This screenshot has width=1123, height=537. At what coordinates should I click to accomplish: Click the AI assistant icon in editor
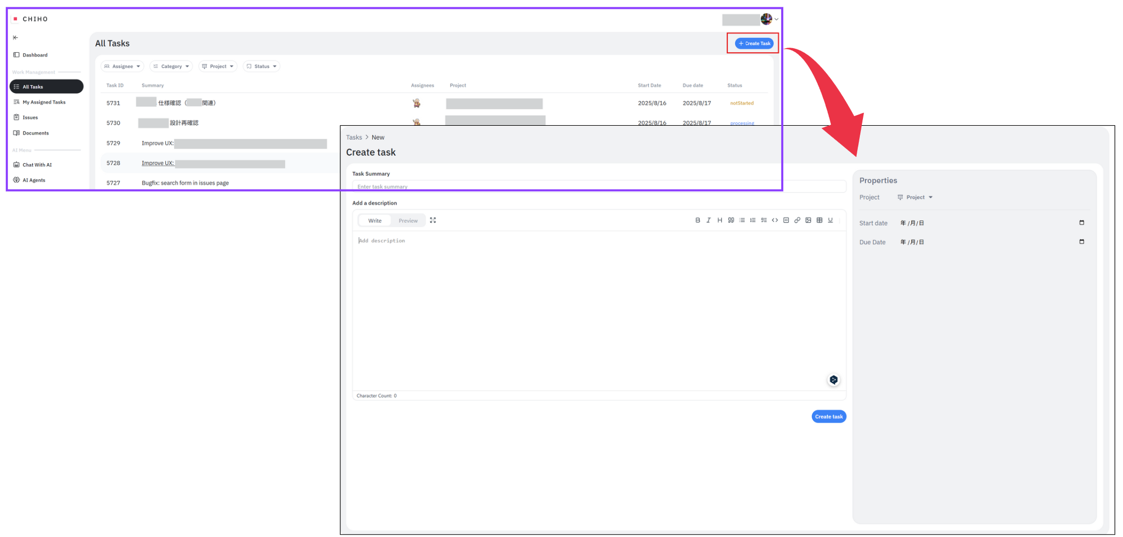(833, 380)
